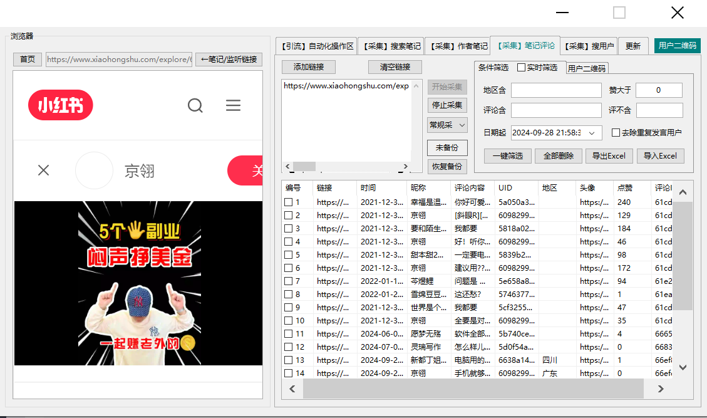Enable the 实时筛选 checkbox

tap(522, 68)
